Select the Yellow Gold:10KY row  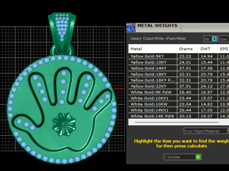(x=178, y=62)
